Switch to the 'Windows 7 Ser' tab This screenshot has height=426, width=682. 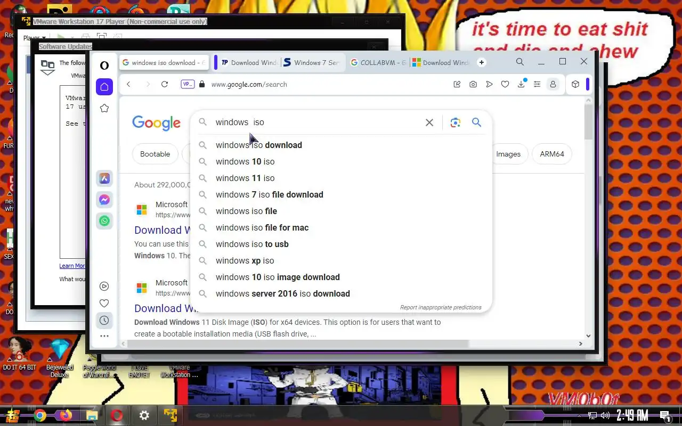(312, 62)
